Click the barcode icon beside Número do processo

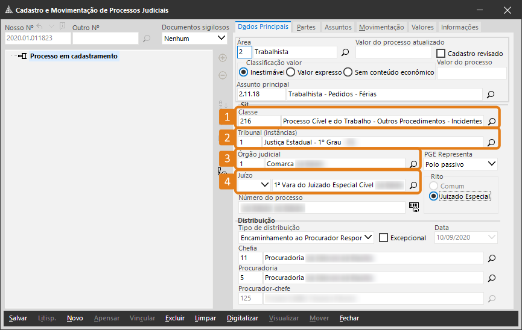[414, 207]
